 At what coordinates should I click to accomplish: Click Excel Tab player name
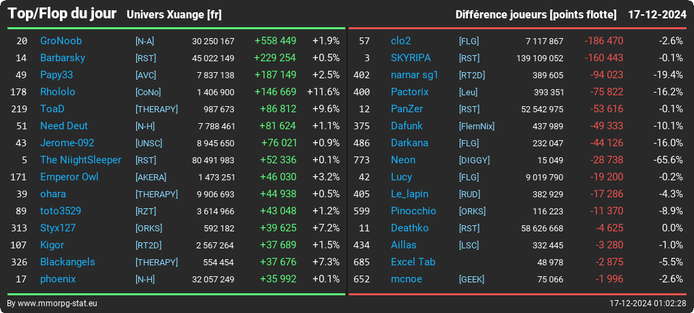coord(413,262)
